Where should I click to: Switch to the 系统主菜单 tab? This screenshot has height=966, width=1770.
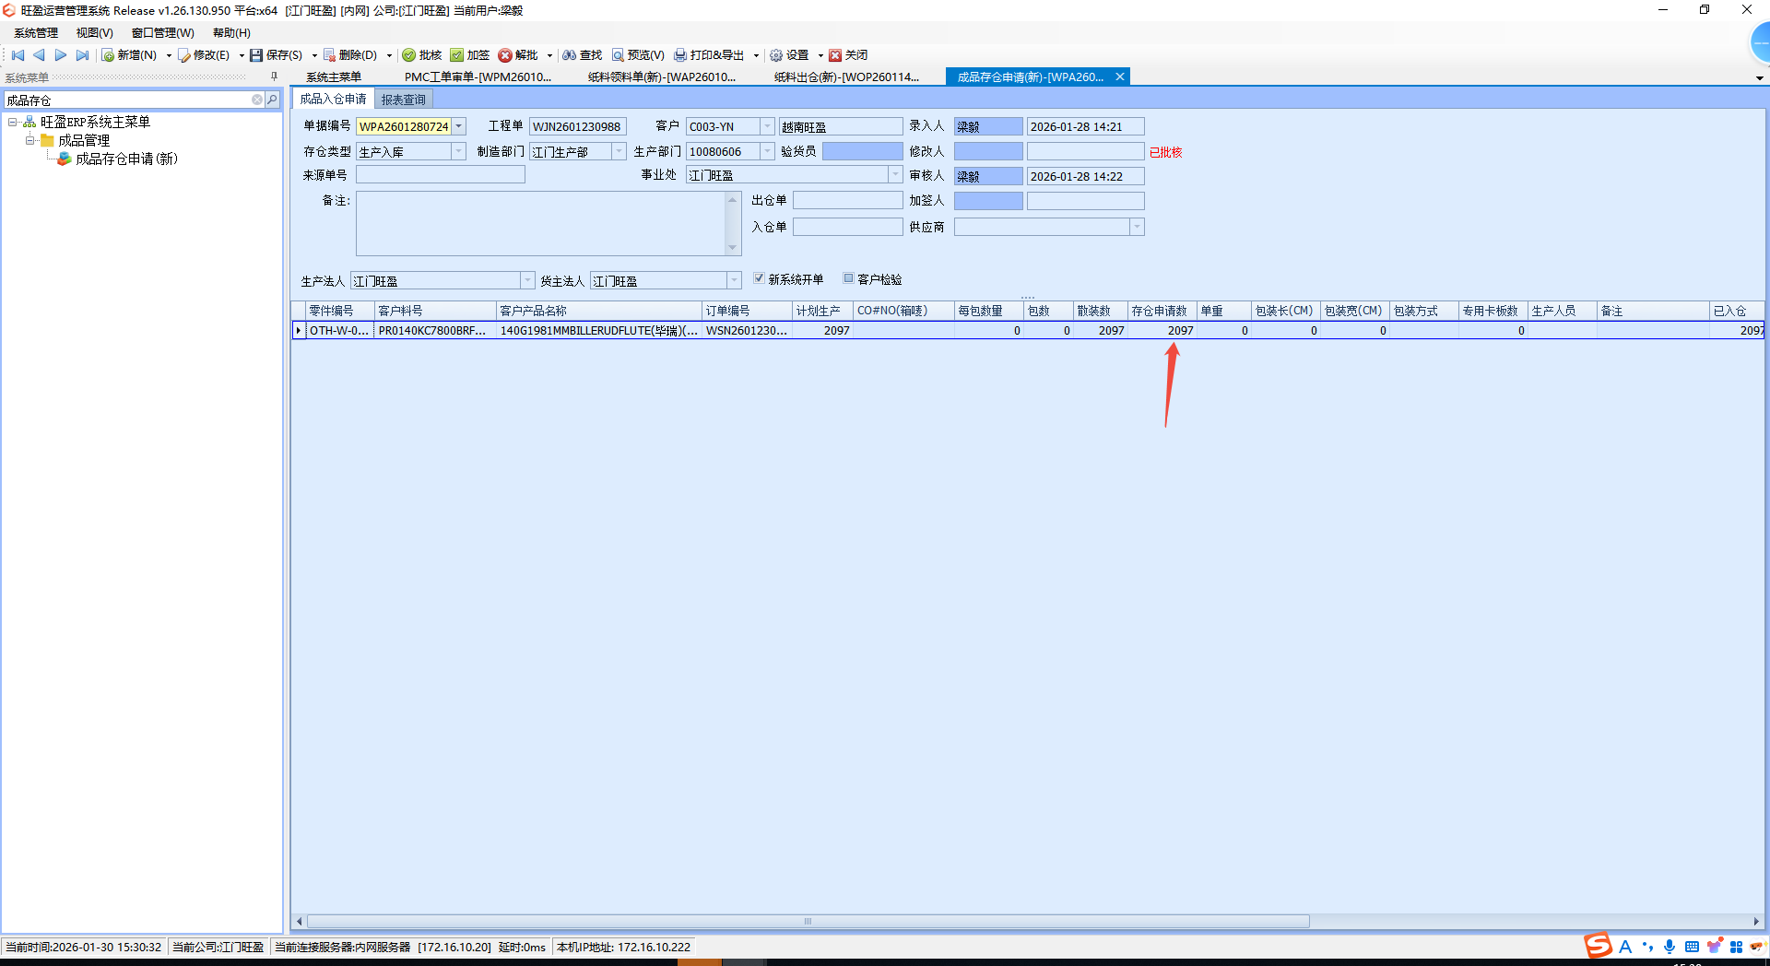click(x=334, y=77)
